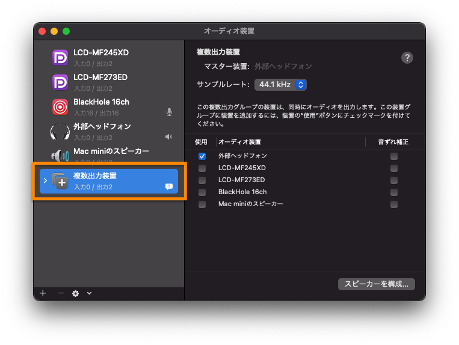459x345 pixels.
Task: Click the 音ずれ補正 column header
Action: 393,142
